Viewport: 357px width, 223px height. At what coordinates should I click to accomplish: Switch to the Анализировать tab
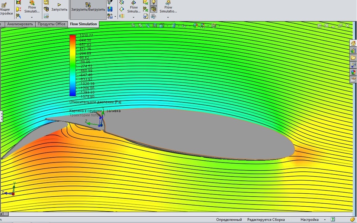pyautogui.click(x=20, y=24)
